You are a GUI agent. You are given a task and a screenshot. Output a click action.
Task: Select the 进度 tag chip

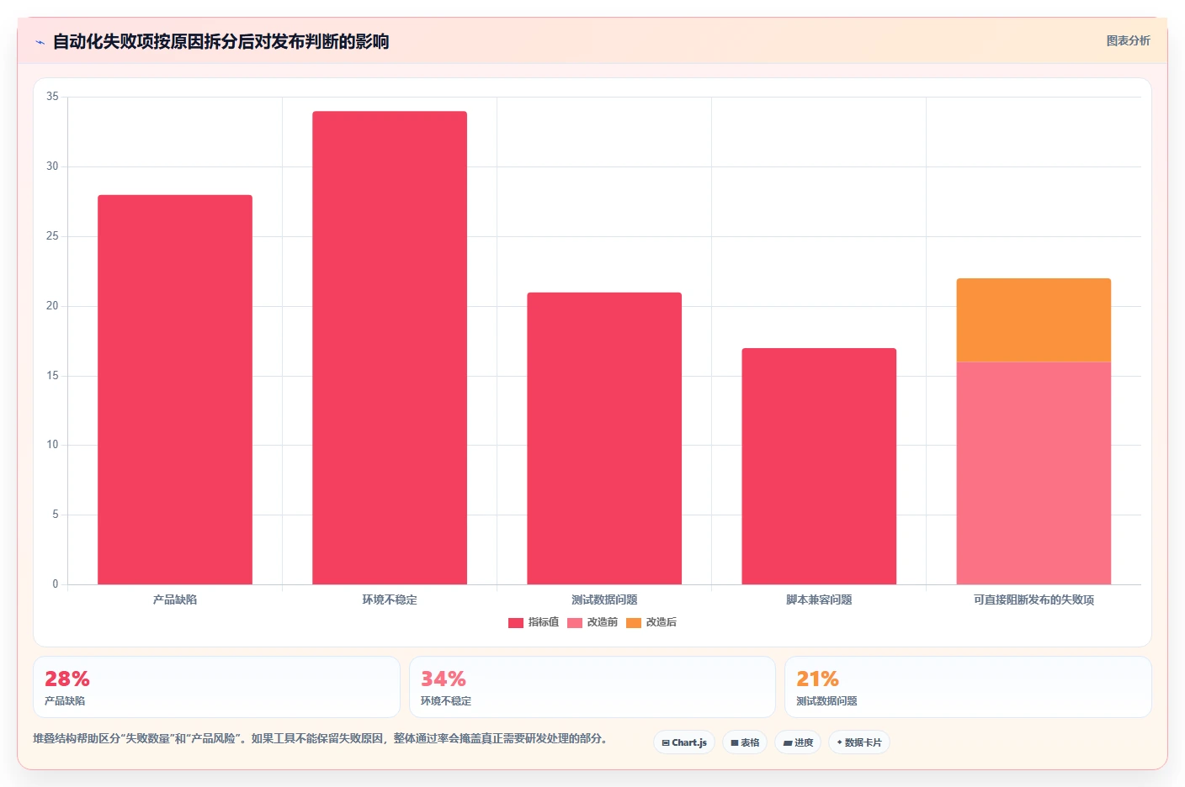(x=798, y=742)
